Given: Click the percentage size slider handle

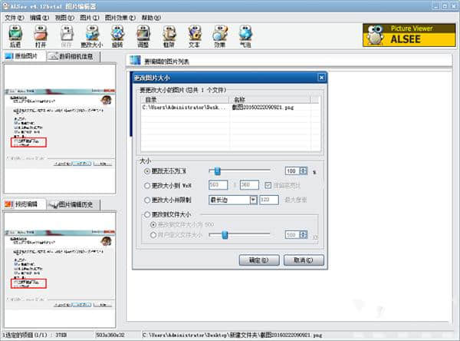Looking at the screenshot, I should click(x=218, y=170).
